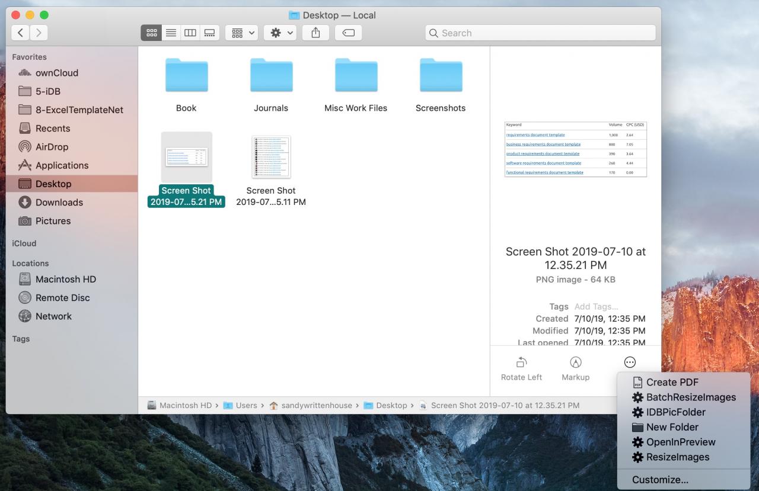This screenshot has width=759, height=491.
Task: Open 8-ExcelTemplateNet in sidebar
Action: coord(71,110)
